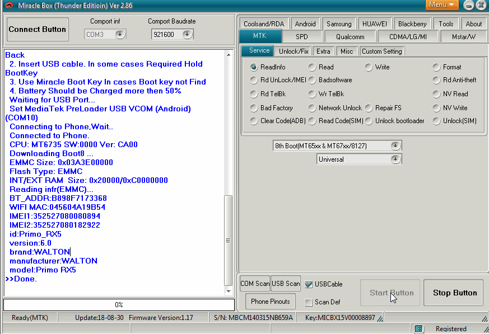Click the log scrollbar down arrow
This screenshot has height=334, width=489.
(x=229, y=291)
